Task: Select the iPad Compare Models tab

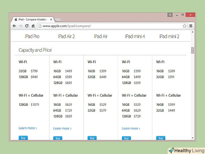Action: [x=32, y=19]
